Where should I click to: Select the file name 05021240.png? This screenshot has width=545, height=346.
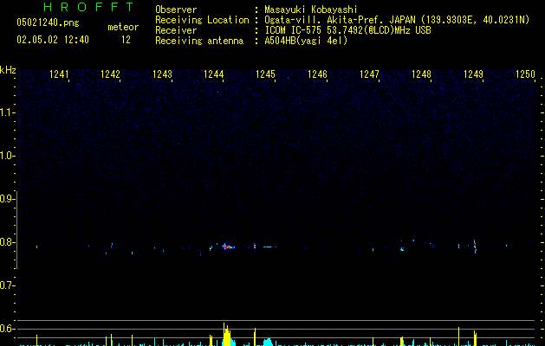(x=48, y=23)
